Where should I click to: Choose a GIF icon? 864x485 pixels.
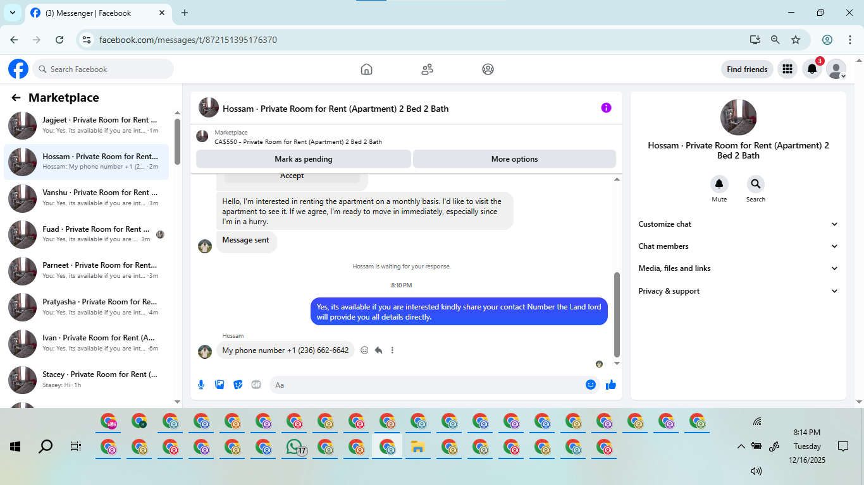click(256, 385)
